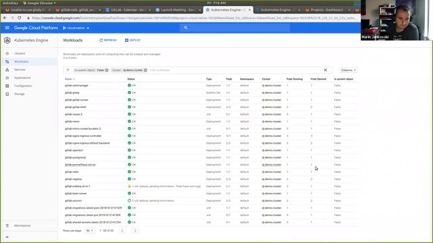Click the Applications sidebar icon
Image resolution: width=433 pixels, height=243 pixels.
7,78
